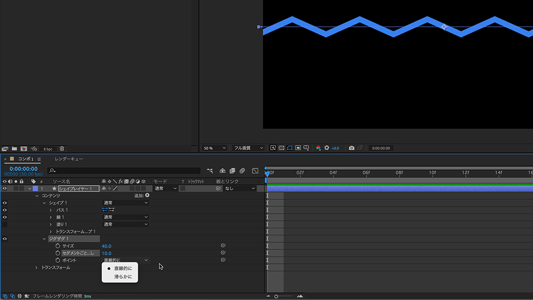Viewport: 533px width, 300px height.
Task: Select 滑らかに radio option in popup
Action: pyautogui.click(x=123, y=277)
